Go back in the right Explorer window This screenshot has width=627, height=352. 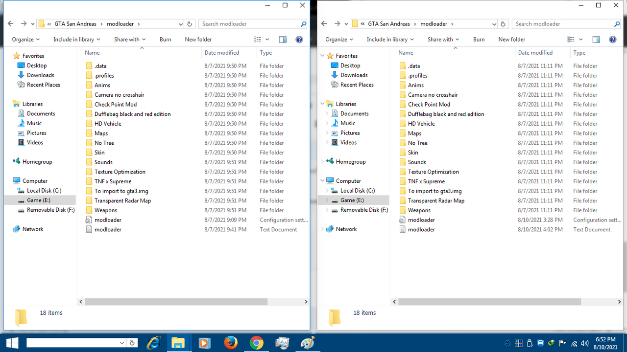[x=324, y=23]
